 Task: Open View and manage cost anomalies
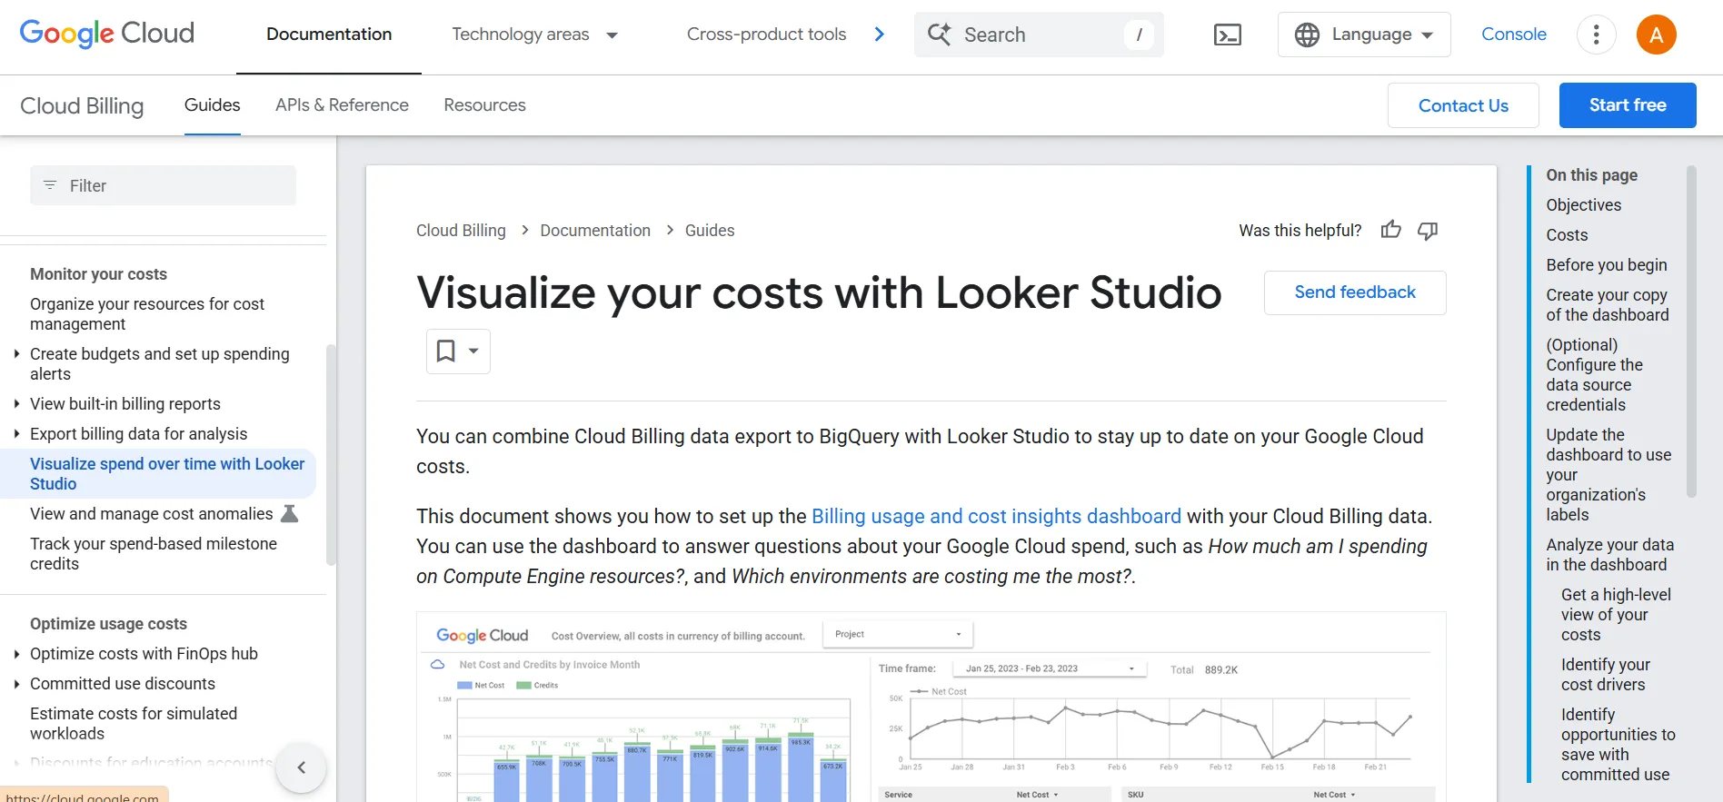tap(151, 513)
